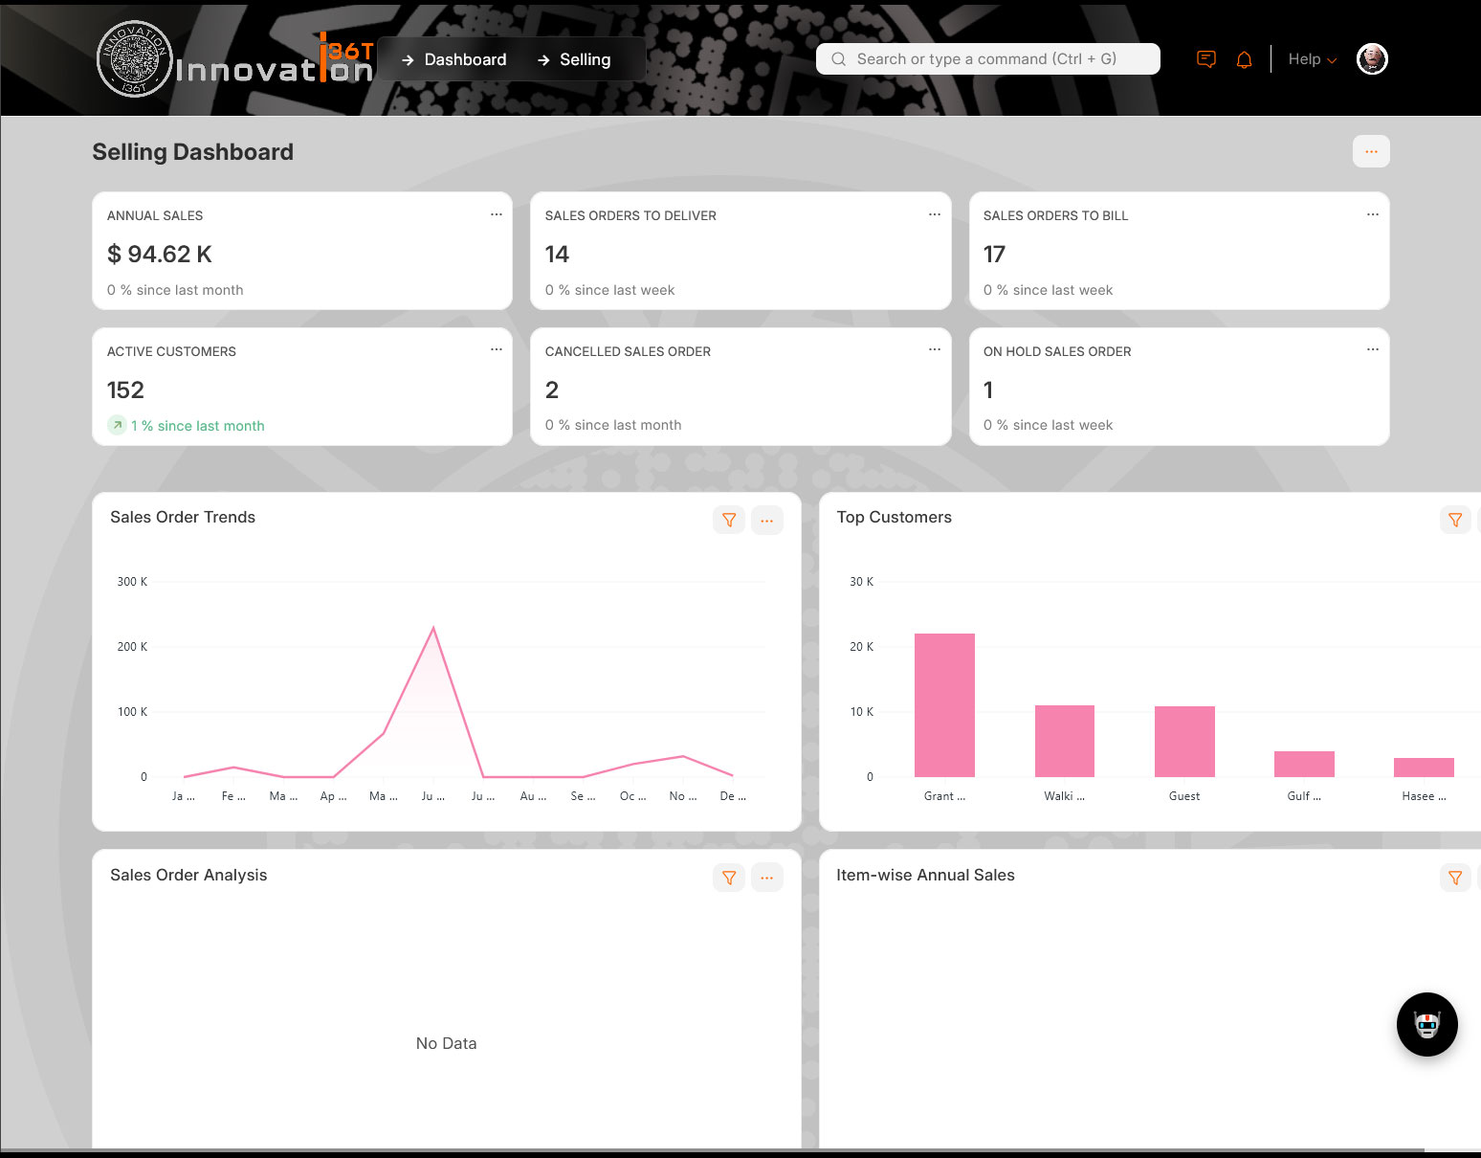The width and height of the screenshot is (1481, 1158).
Task: Click filter icon on Sales Order Trends
Action: coord(729,520)
